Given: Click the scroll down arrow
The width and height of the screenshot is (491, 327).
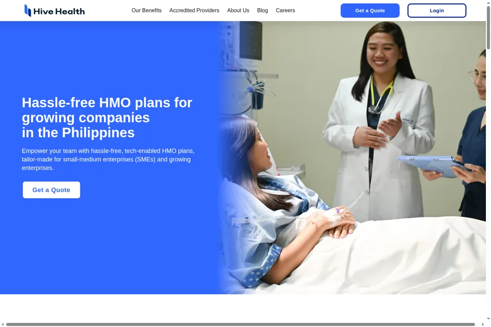Looking at the screenshot, I should (x=488, y=318).
